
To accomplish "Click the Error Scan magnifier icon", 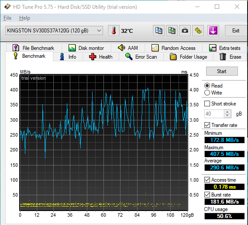I will 129,56.
